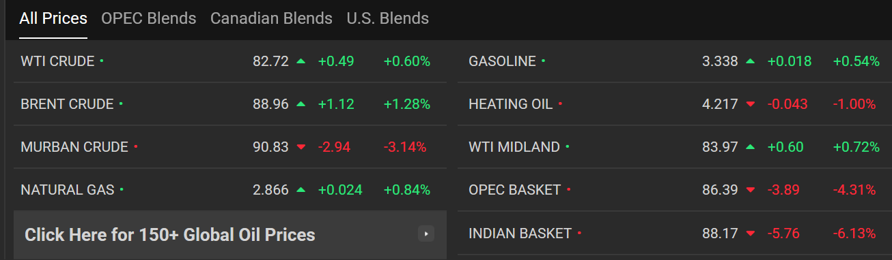Click the red down arrow for OPEC Basket

tap(751, 190)
